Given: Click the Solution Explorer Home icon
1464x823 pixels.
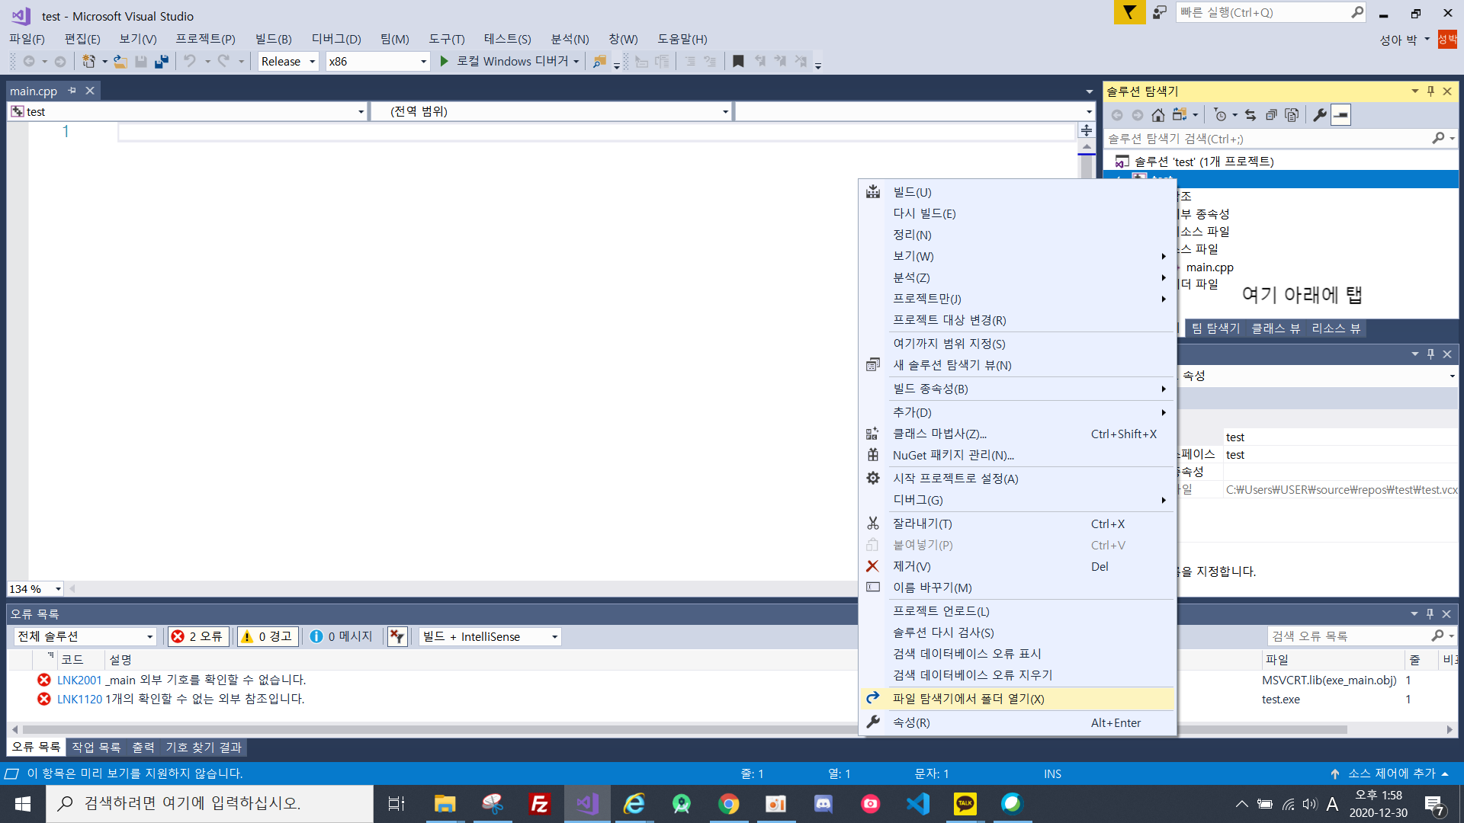Looking at the screenshot, I should click(1157, 115).
